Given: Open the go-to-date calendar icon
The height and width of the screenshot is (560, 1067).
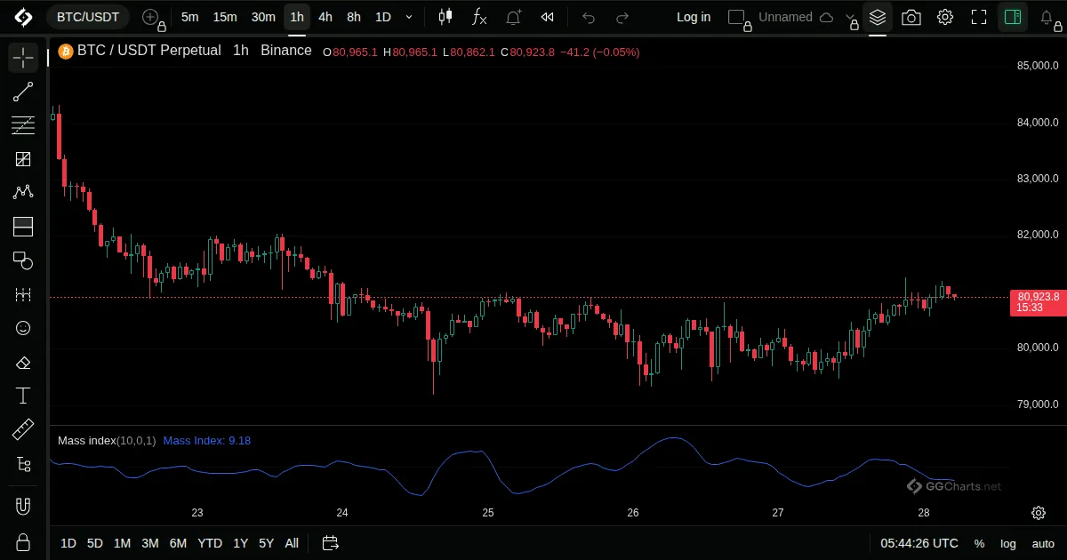Looking at the screenshot, I should click(331, 543).
